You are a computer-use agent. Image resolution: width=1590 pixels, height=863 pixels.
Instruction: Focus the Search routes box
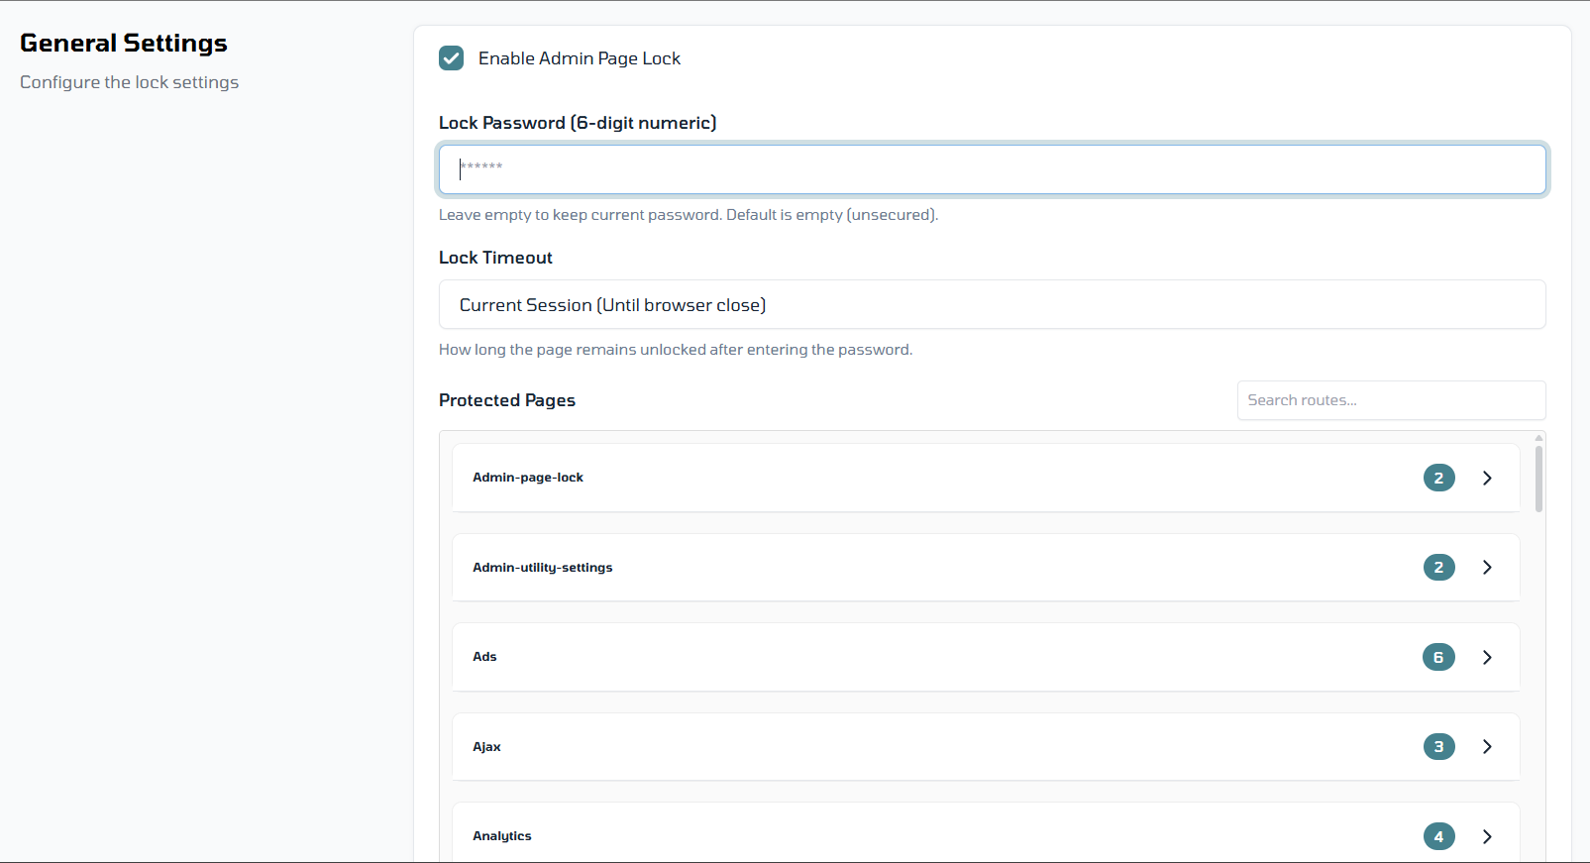1390,400
